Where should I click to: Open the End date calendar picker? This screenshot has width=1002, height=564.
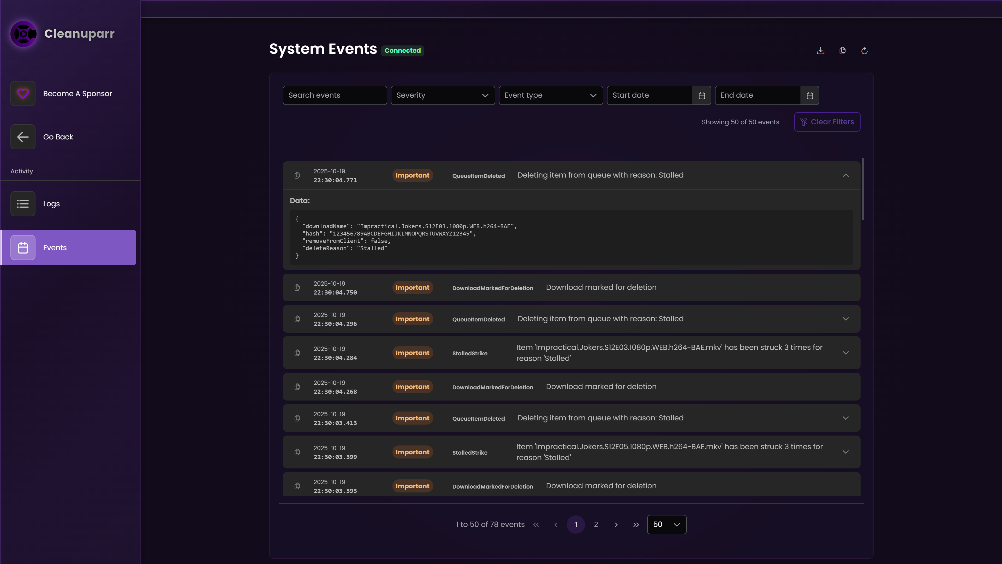(x=810, y=95)
